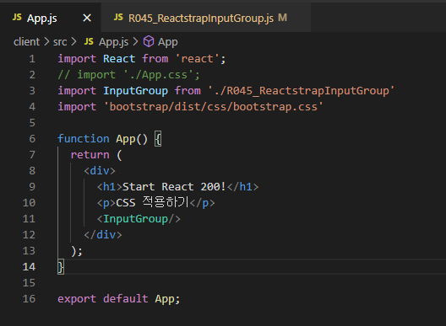This screenshot has width=446, height=326.
Task: Click 'CSS 적용하기' paragraph text
Action: click(x=152, y=202)
